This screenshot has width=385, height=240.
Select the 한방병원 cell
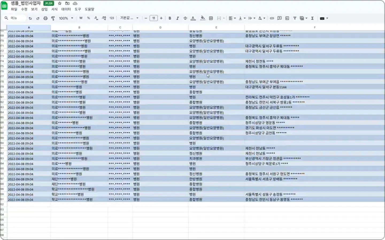pyautogui.click(x=216, y=179)
